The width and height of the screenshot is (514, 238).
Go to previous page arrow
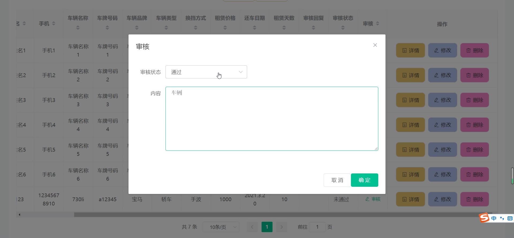(x=252, y=227)
